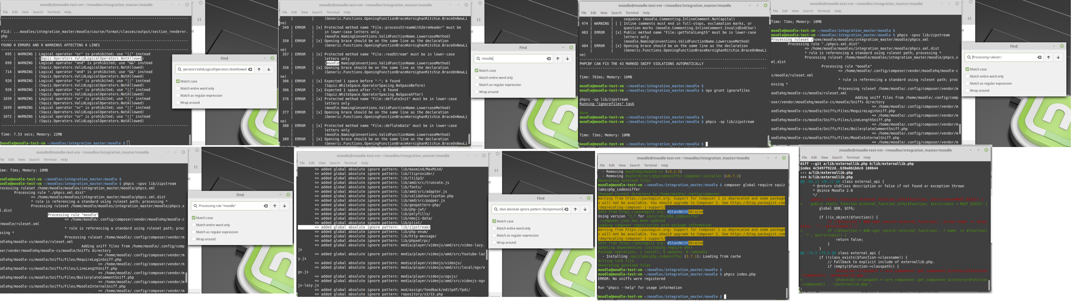Image resolution: width=1074 pixels, height=304 pixels.
Task: Open Terminal menu in ERROR list terminal
Action: (333, 13)
